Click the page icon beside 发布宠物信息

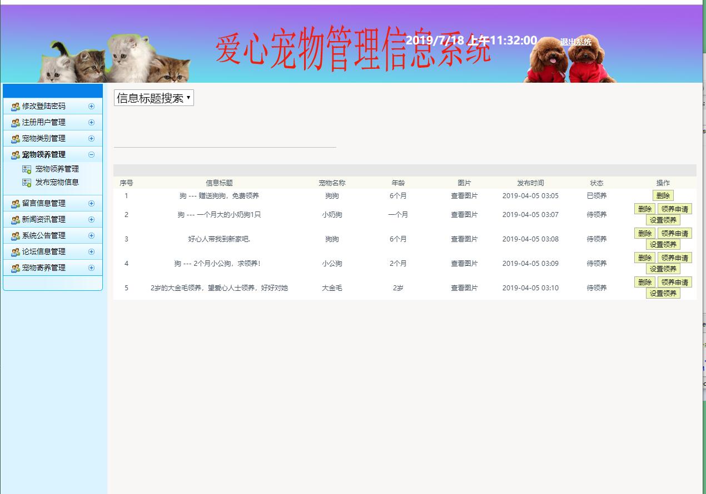(28, 182)
